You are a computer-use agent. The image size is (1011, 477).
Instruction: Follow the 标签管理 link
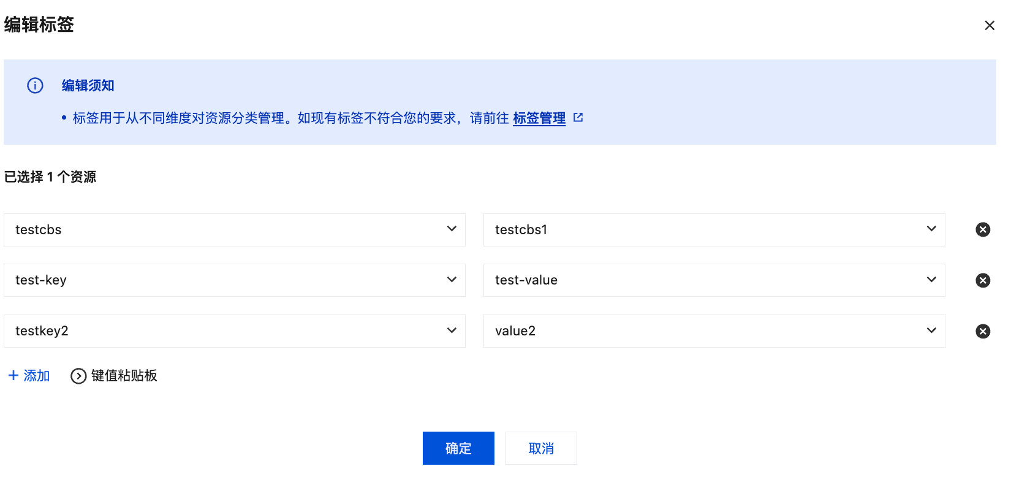tap(539, 118)
